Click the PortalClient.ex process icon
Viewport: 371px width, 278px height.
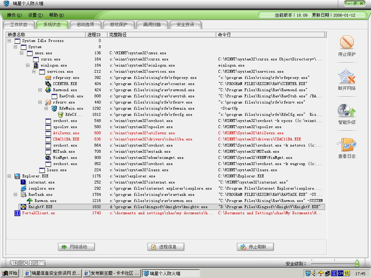(17, 213)
